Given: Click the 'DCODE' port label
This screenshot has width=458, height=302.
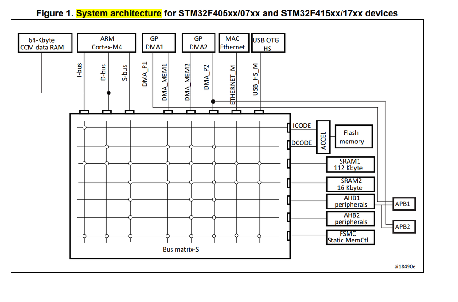Looking at the screenshot, I should [x=302, y=143].
